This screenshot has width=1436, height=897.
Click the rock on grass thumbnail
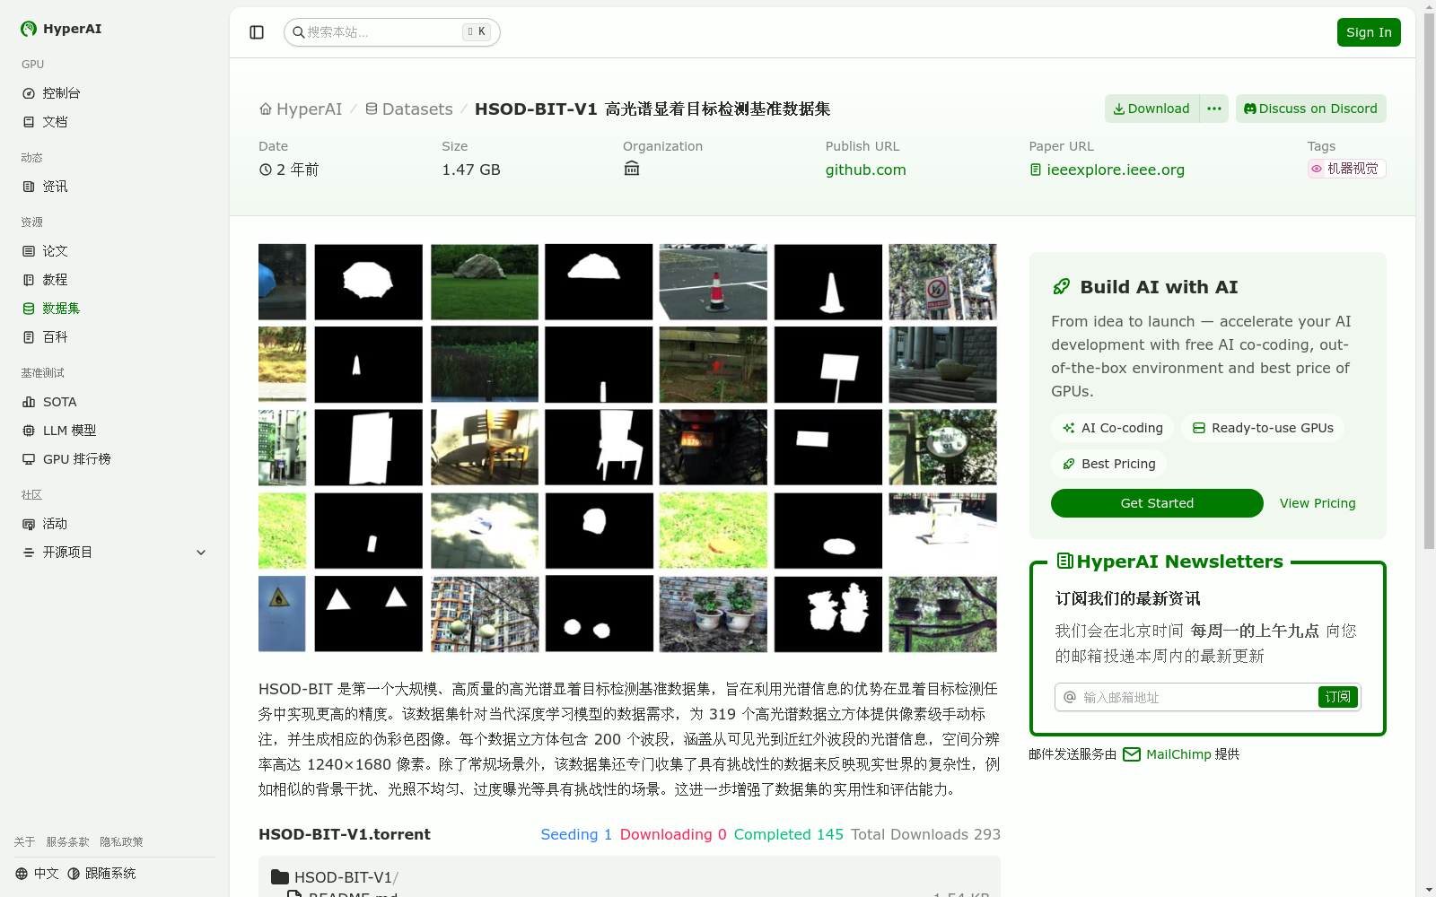point(485,282)
